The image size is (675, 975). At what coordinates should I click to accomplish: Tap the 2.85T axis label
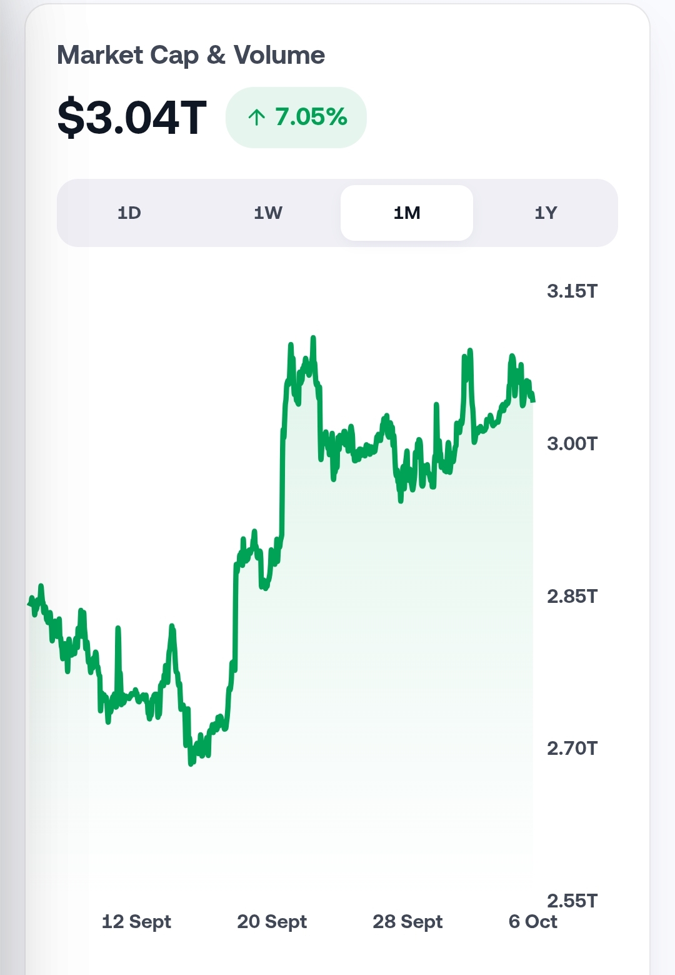[x=572, y=597]
